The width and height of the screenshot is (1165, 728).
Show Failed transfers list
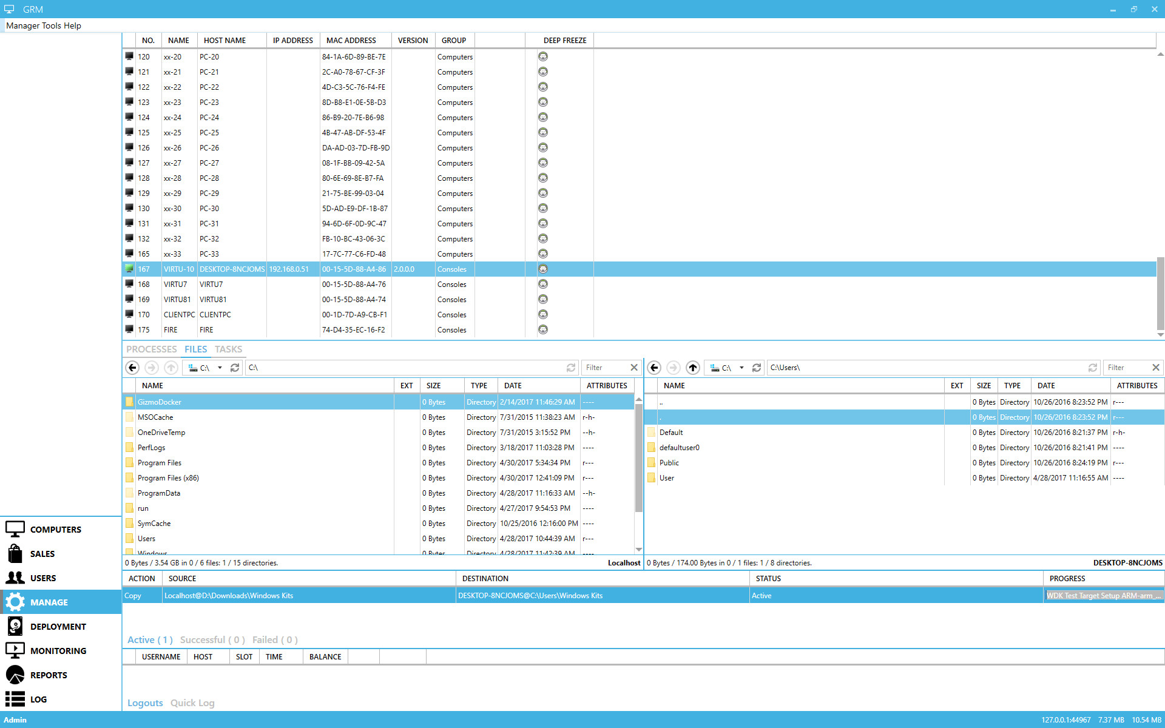point(274,639)
